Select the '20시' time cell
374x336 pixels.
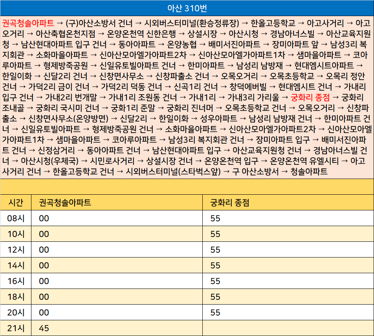click(16, 312)
